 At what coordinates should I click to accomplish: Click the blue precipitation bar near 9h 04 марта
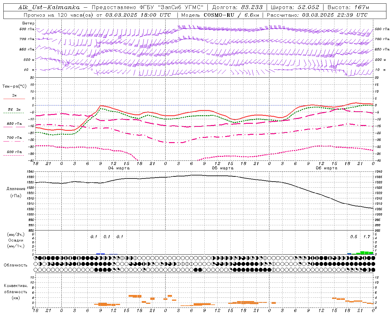click(x=100, y=254)
